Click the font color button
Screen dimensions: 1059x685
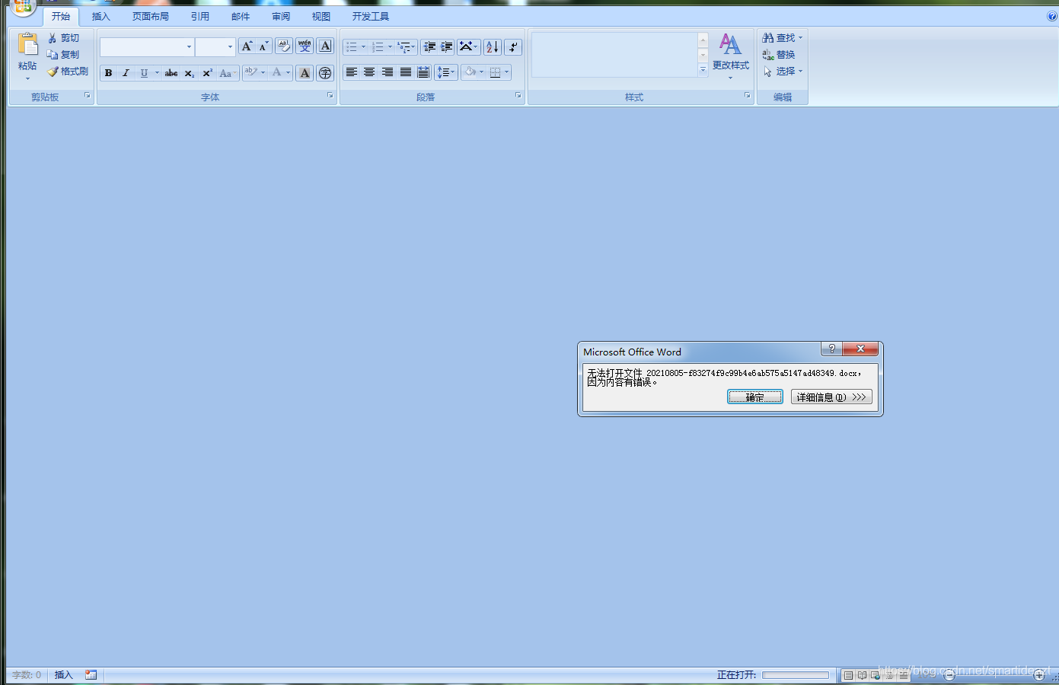pyautogui.click(x=277, y=72)
